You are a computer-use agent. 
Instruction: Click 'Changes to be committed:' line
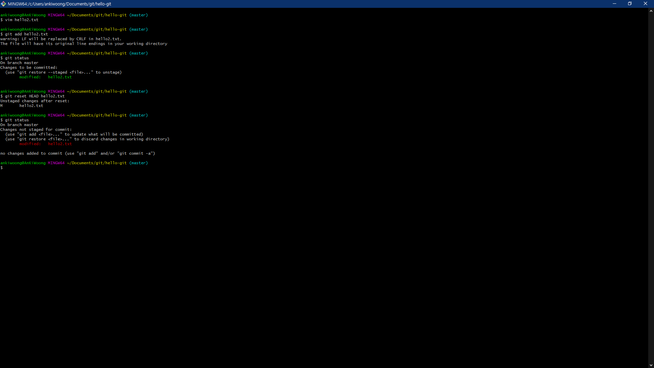(x=29, y=68)
